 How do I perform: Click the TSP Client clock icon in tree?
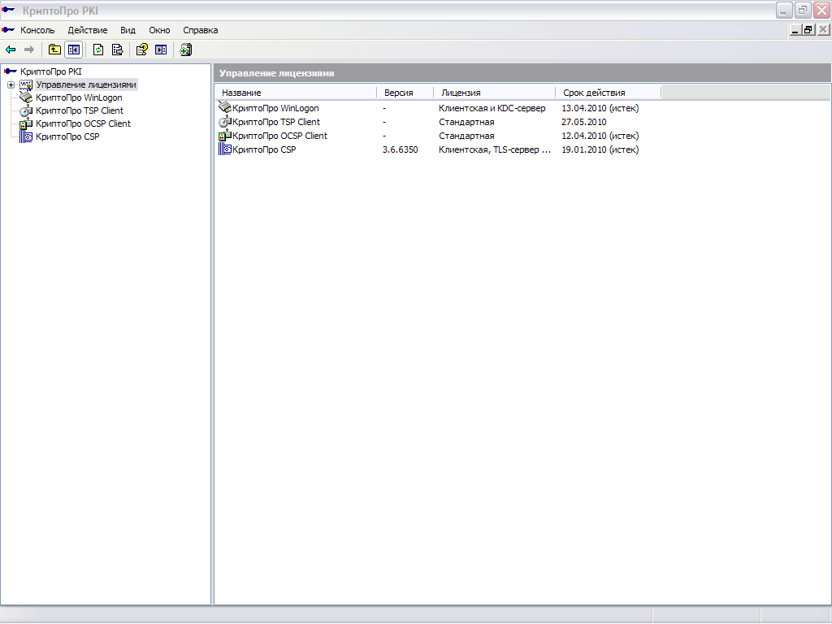26,110
